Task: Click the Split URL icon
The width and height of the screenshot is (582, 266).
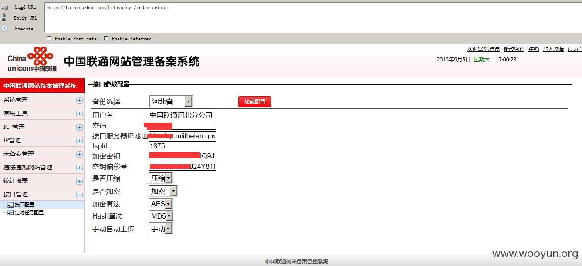Action: [x=4, y=17]
